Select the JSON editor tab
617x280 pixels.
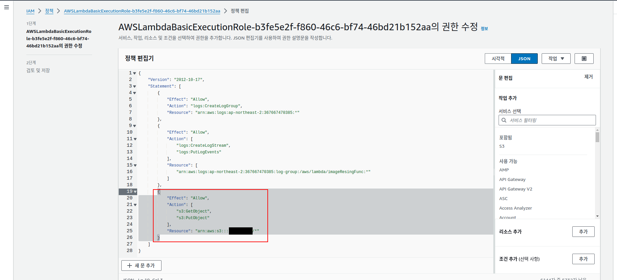coord(524,59)
